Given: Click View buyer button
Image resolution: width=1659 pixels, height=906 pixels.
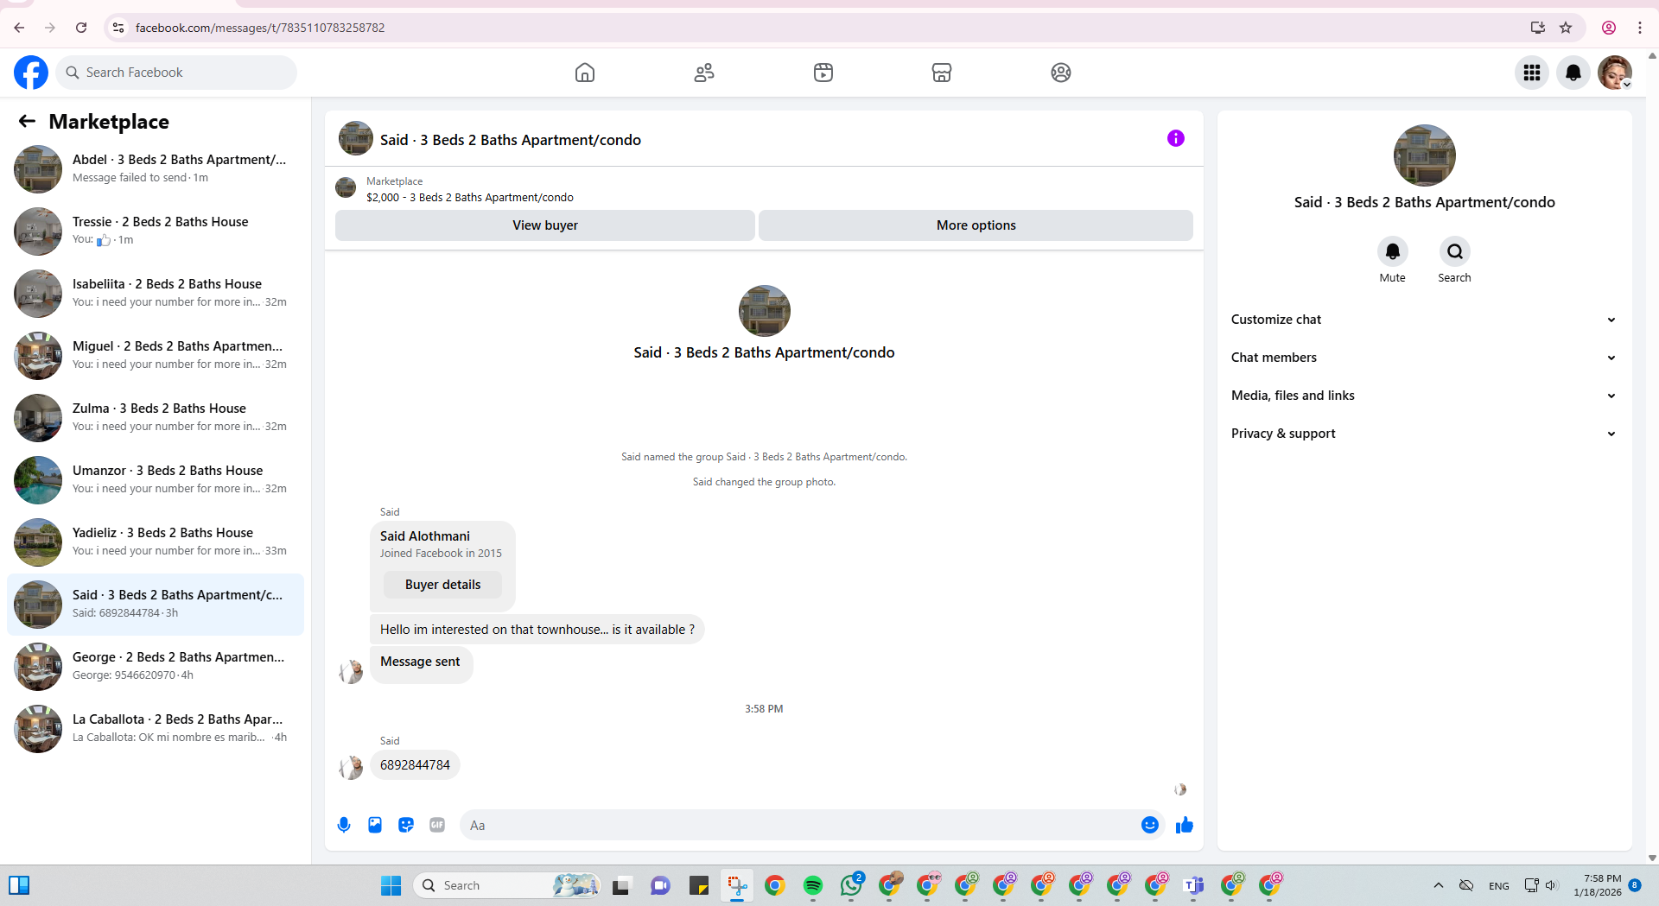Looking at the screenshot, I should click(x=545, y=225).
